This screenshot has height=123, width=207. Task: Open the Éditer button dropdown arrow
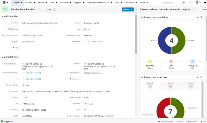point(132,10)
